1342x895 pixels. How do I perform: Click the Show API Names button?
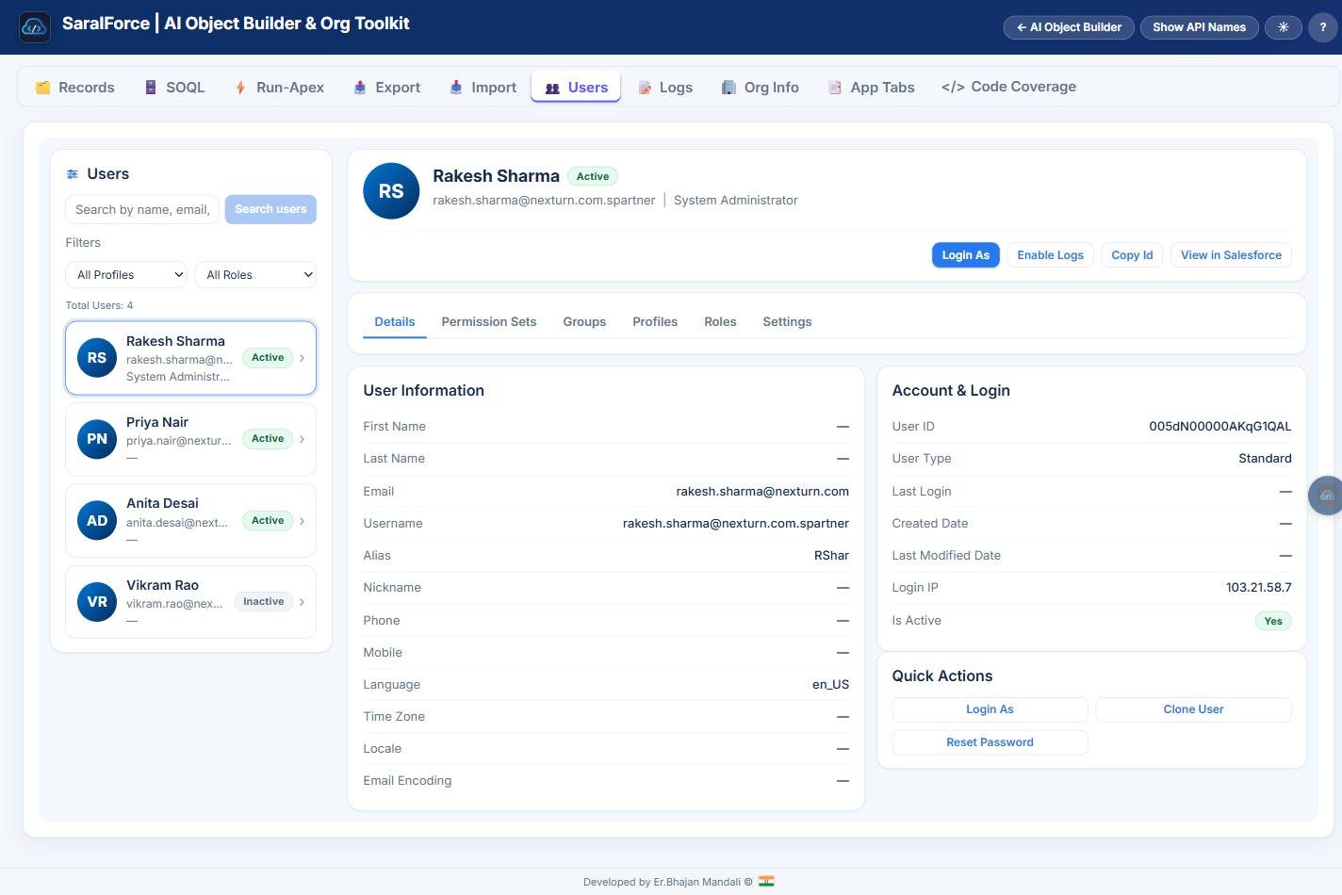1199,27
